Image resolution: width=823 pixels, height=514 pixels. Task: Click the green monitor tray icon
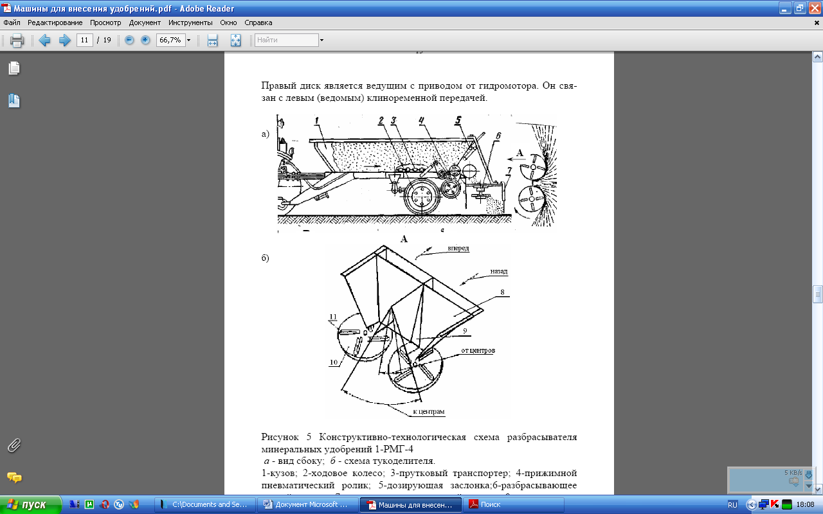[x=786, y=505]
